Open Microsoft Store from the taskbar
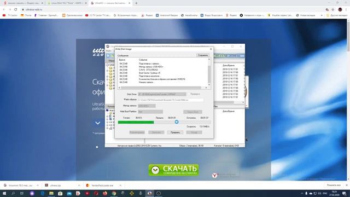The image size is (350, 197). click(x=60, y=193)
